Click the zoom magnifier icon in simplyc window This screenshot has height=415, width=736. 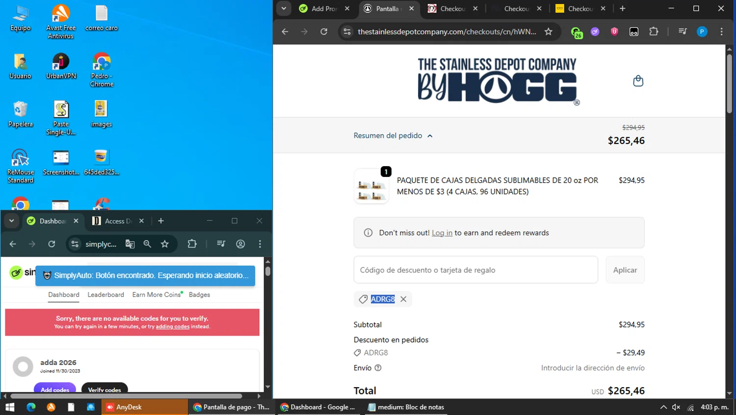click(147, 244)
